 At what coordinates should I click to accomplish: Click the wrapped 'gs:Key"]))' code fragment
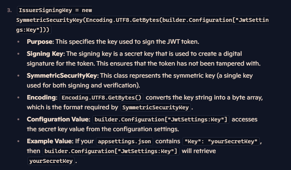coord(33,30)
